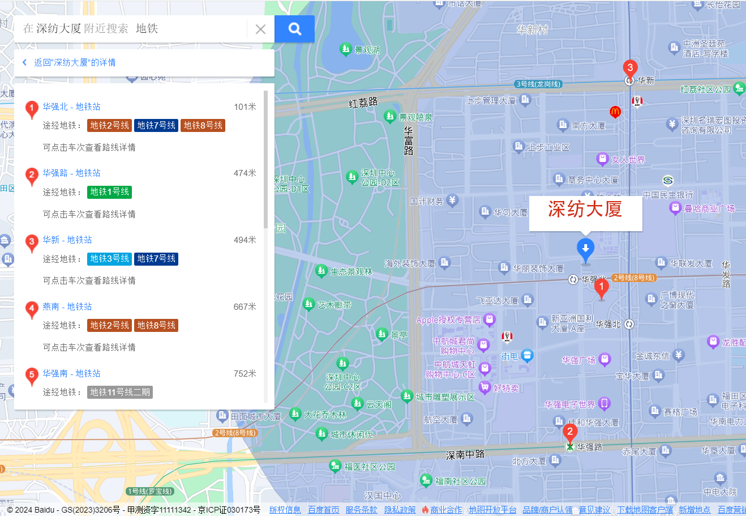This screenshot has height=516, width=746.
Task: Click the 华强广场 shopping icon
Action: coord(604,359)
